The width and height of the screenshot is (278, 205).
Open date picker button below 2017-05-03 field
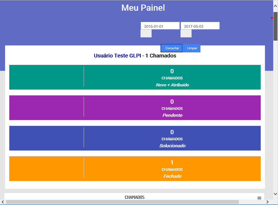[186, 33]
